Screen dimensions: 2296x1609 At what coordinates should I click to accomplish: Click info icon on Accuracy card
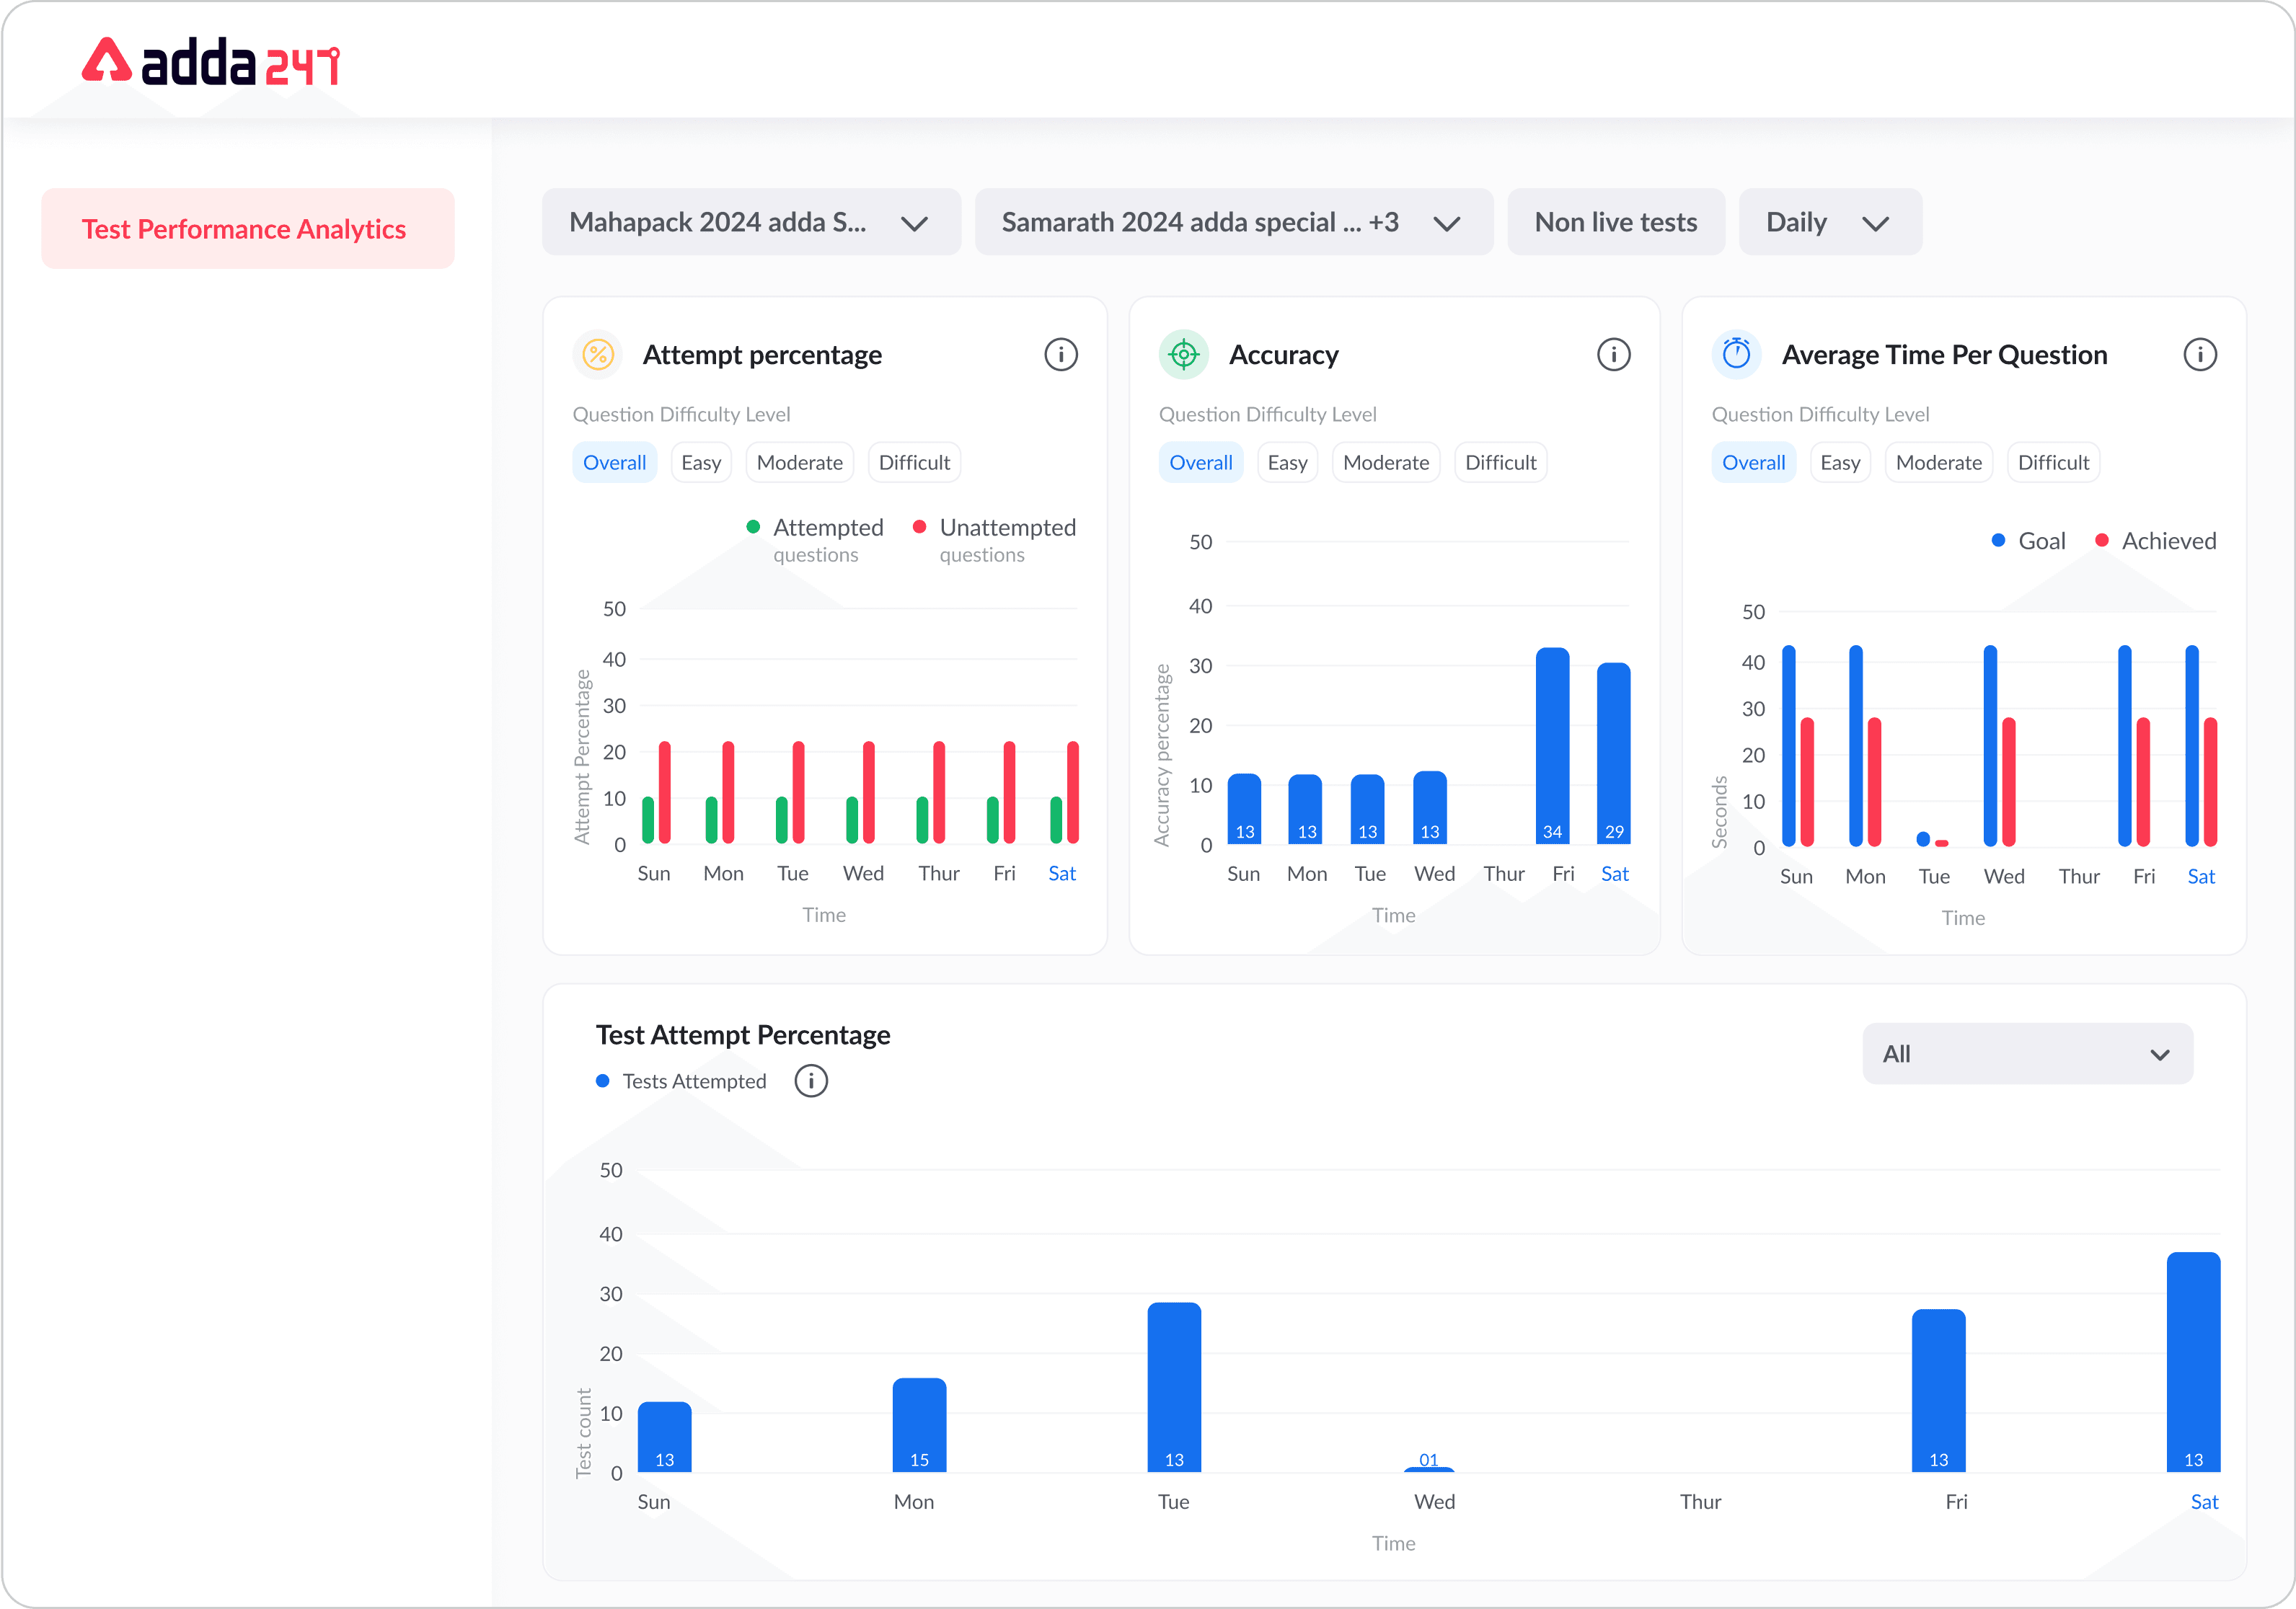[1613, 355]
